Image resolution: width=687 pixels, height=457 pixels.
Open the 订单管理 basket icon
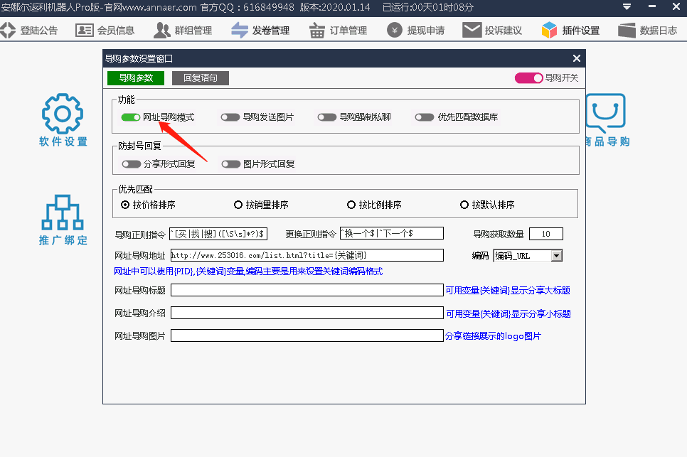316,30
